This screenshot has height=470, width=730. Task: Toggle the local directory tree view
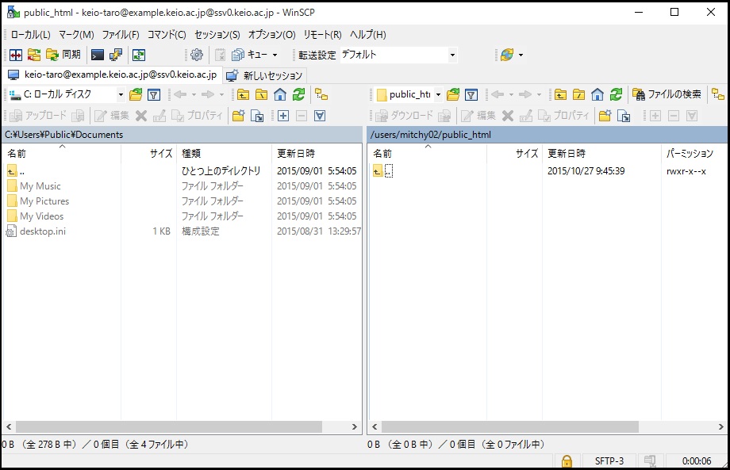321,94
